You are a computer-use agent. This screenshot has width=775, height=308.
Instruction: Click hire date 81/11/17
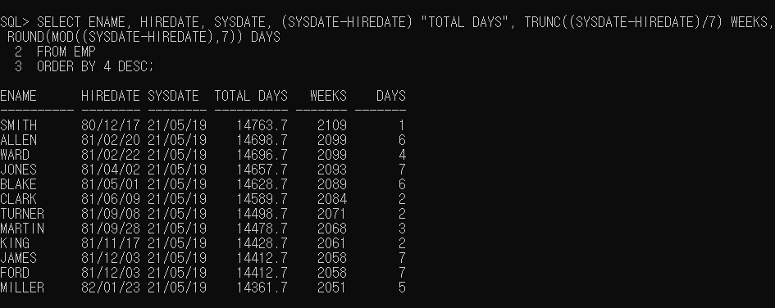(111, 243)
